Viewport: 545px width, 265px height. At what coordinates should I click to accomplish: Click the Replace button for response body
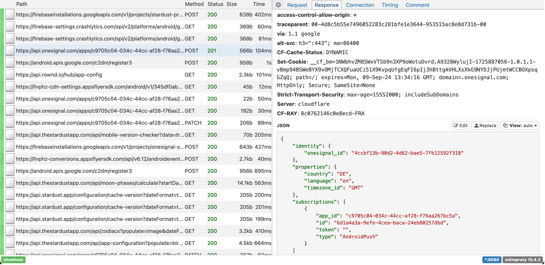[485, 125]
